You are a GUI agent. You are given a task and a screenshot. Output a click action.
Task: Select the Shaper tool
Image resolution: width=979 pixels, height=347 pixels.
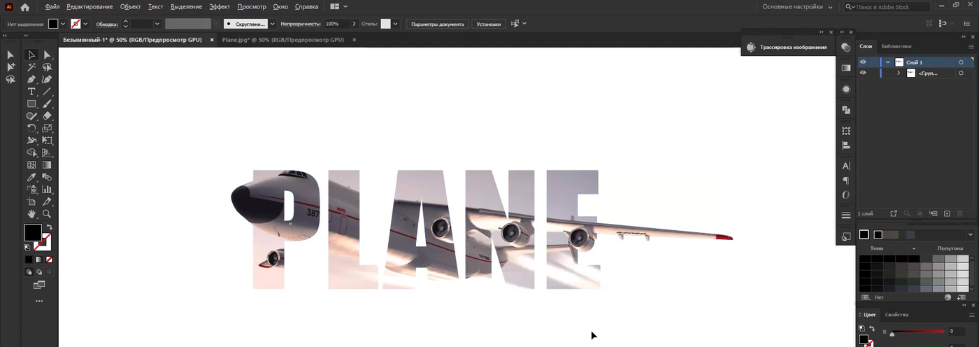[x=31, y=116]
